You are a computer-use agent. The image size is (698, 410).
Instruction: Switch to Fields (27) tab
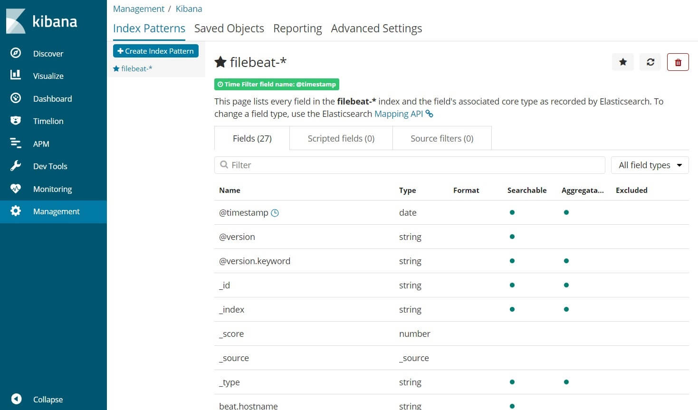[x=252, y=138]
